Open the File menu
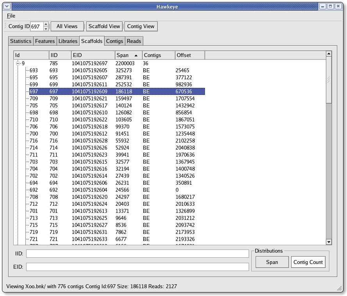Screen dimensions: 347x296 coord(11,16)
